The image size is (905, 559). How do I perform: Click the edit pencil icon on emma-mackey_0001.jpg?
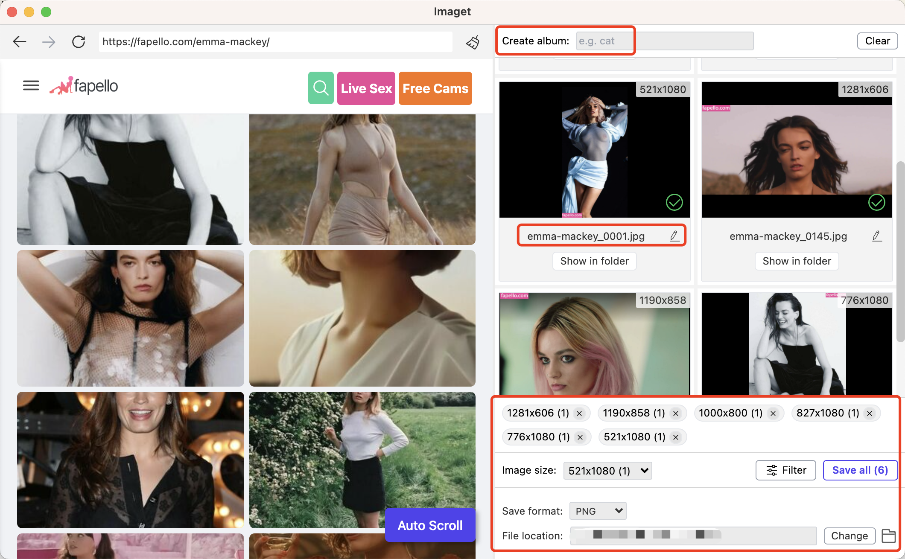click(674, 236)
